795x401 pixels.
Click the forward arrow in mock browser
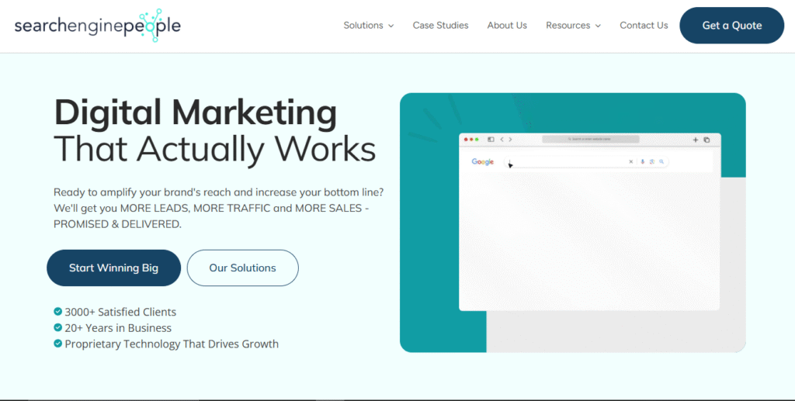coord(510,140)
